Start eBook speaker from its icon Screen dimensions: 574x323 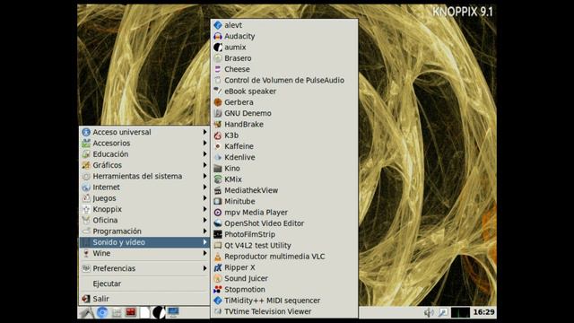tap(218, 91)
